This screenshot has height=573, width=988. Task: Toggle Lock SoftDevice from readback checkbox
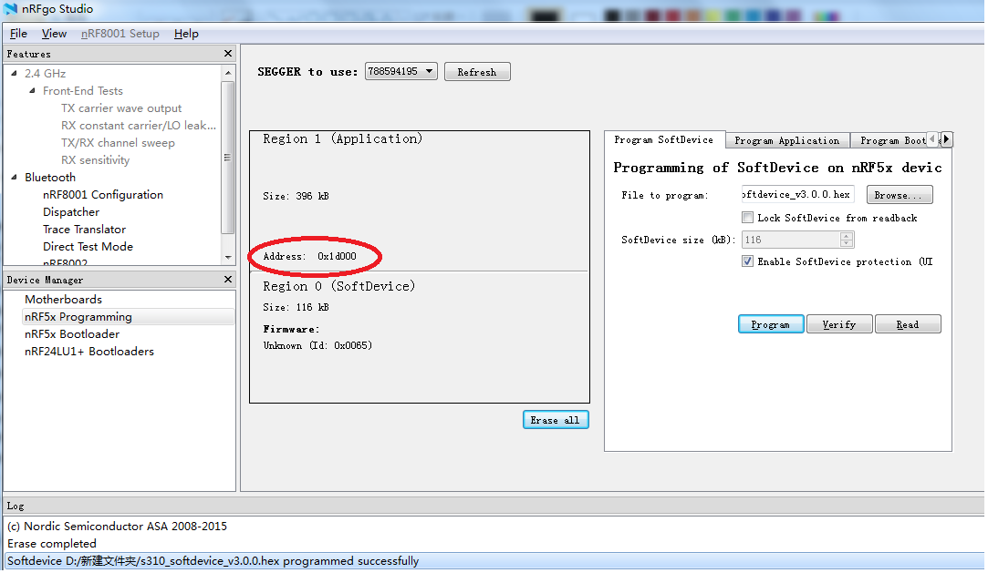[747, 218]
